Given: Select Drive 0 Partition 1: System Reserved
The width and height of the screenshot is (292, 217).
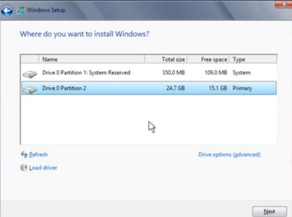Looking at the screenshot, I should pos(149,73).
